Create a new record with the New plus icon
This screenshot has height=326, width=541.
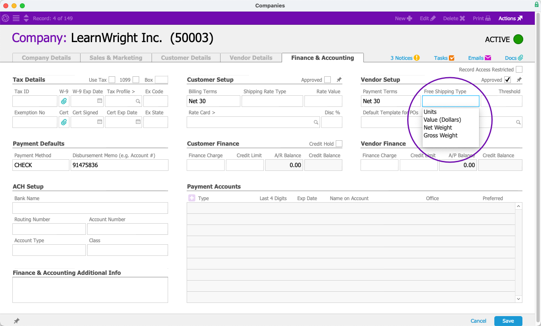coord(409,18)
